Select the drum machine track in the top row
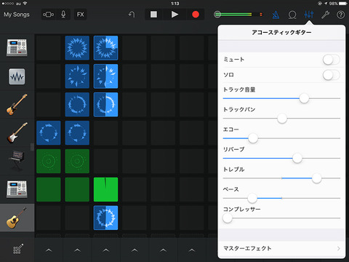 click(17, 48)
